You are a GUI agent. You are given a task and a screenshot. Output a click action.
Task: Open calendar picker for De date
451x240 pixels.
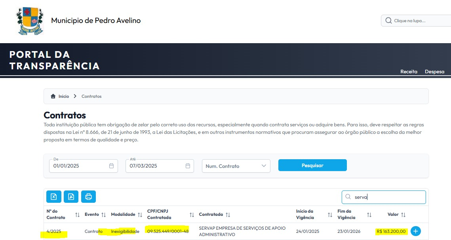click(x=111, y=166)
